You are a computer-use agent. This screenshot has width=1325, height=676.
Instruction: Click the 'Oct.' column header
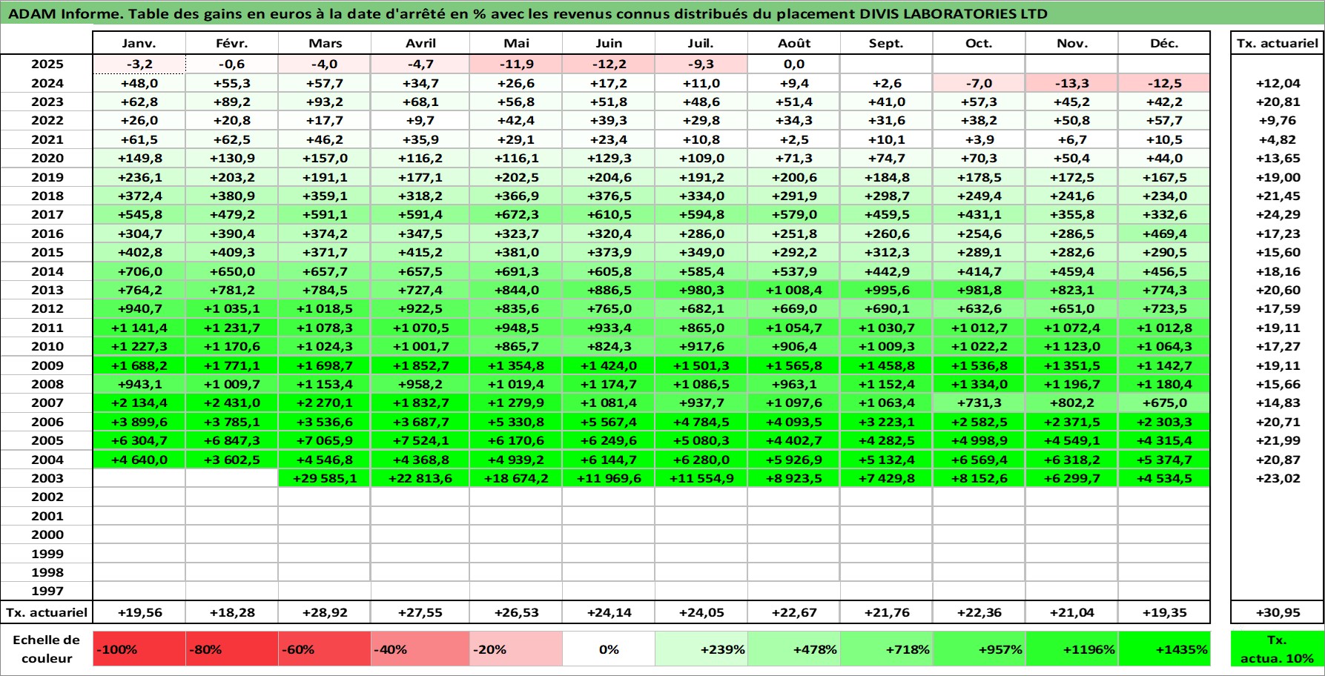(x=979, y=43)
